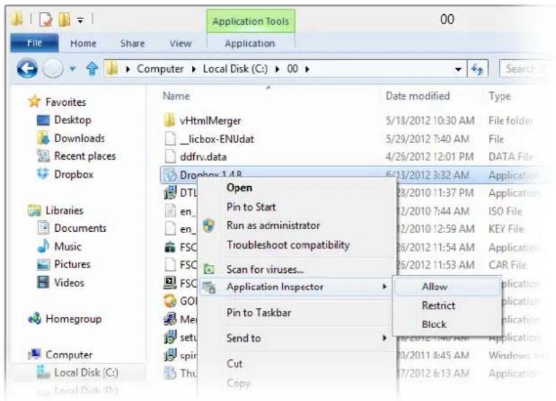The width and height of the screenshot is (556, 401).
Task: Click the DTL installer file icon
Action: coord(170,193)
